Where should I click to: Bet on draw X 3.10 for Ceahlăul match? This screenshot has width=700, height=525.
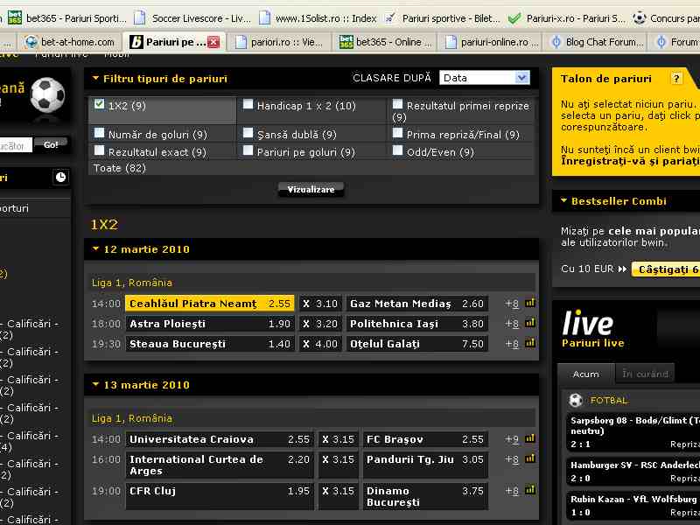[x=320, y=304]
